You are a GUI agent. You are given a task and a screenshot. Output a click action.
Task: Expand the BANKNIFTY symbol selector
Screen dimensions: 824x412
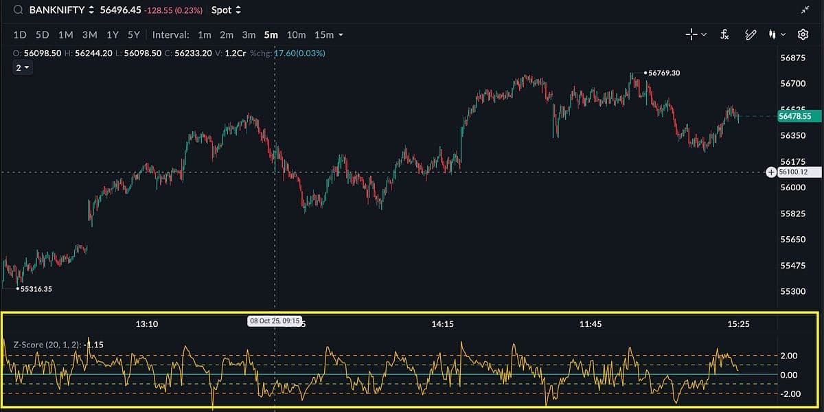(x=91, y=10)
